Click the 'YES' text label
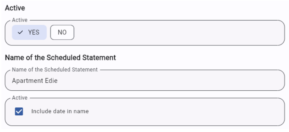This screenshot has height=132, width=289. coord(34,32)
